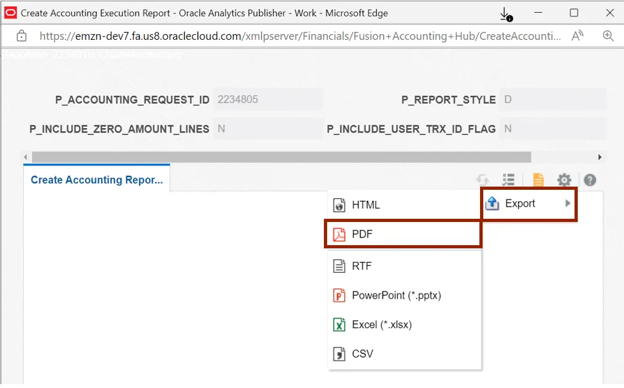Viewport: 624px width, 388px height.
Task: Click the Read Aloud icon in address bar
Action: (x=577, y=36)
